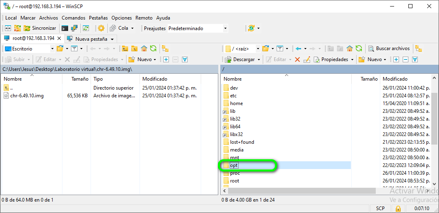This screenshot has height=213, width=439.
Task: Go to remote home directory icon
Action: pos(349,48)
